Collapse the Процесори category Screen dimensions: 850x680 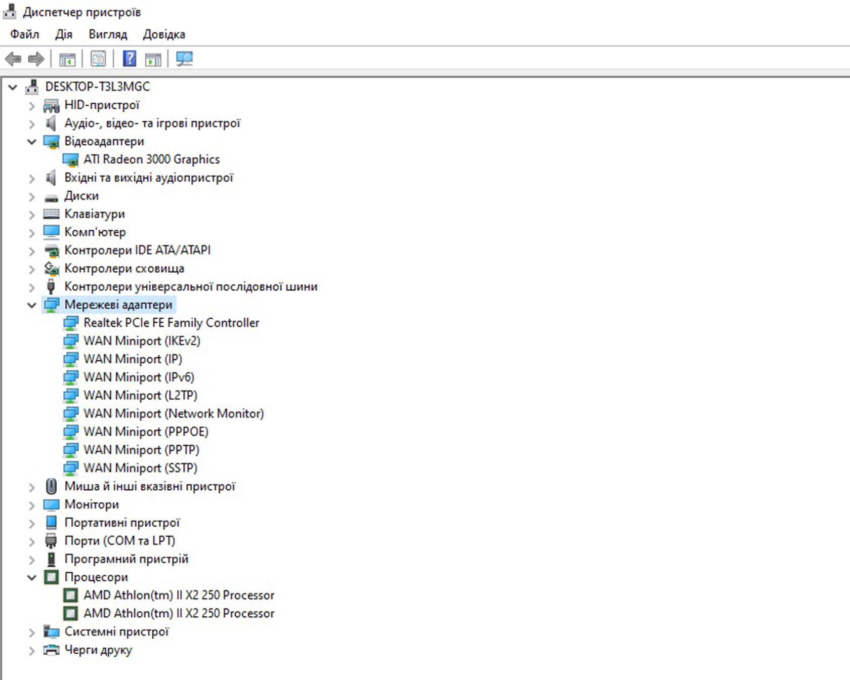click(32, 577)
